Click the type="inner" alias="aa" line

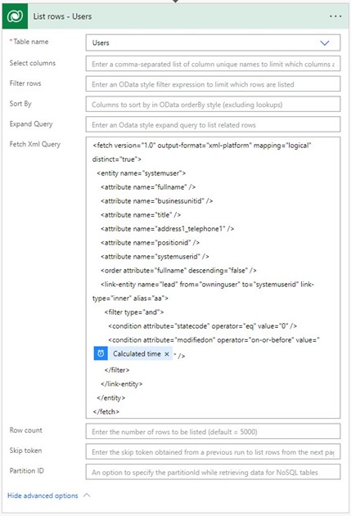point(130,298)
